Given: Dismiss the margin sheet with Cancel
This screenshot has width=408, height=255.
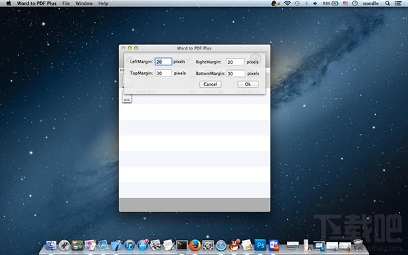Looking at the screenshot, I should click(210, 84).
